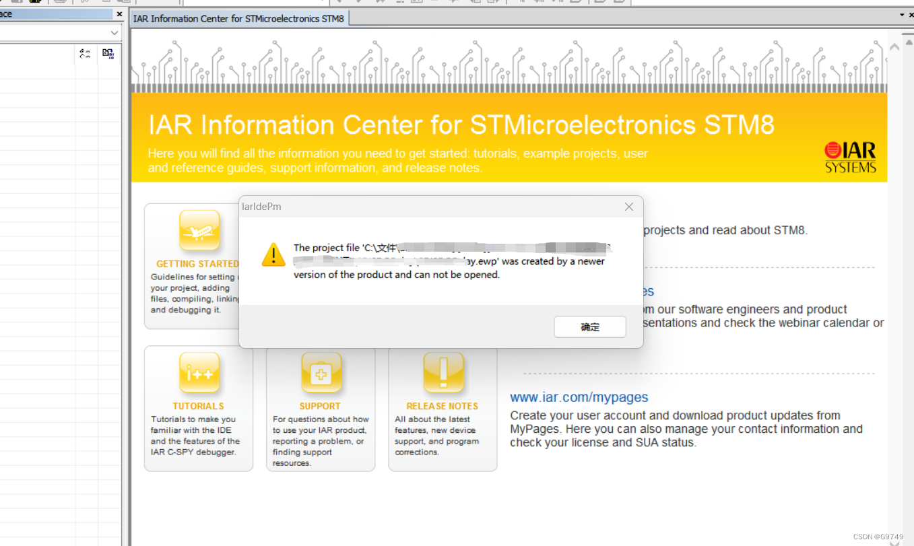Open the Tutorials icon tile
Image resolution: width=914 pixels, height=546 pixels.
click(x=199, y=372)
